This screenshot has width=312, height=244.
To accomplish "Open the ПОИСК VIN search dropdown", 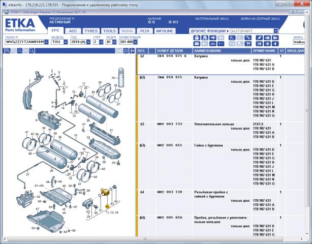I will tap(46, 42).
